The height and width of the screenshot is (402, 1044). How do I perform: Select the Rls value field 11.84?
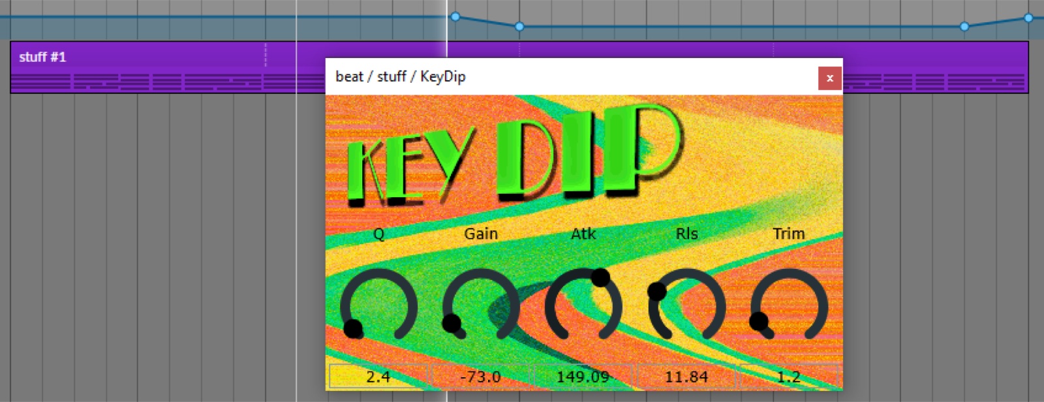[x=686, y=377]
